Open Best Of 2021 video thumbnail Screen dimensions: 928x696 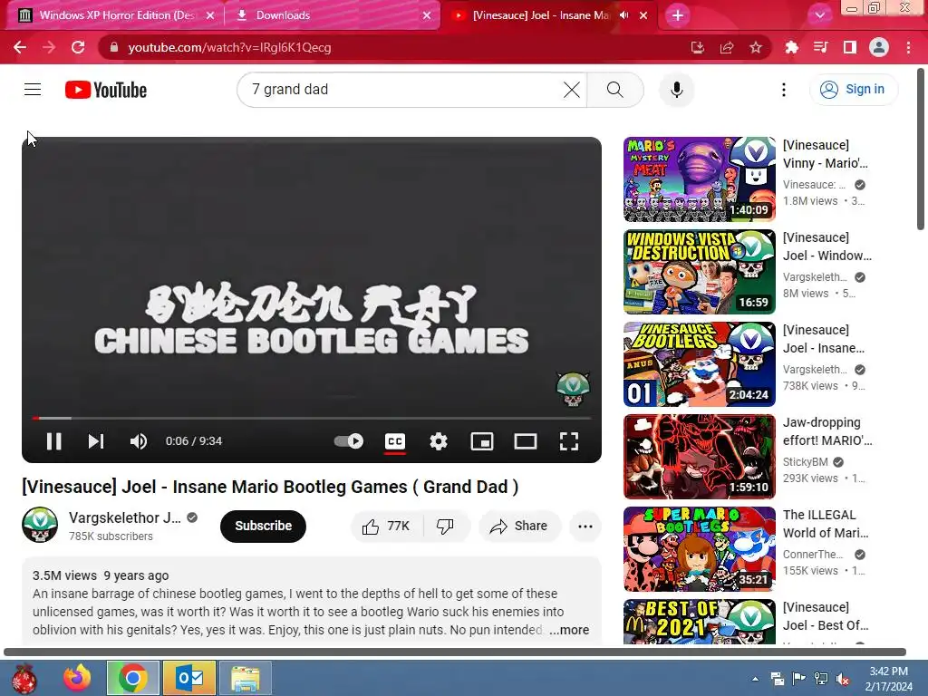[699, 622]
